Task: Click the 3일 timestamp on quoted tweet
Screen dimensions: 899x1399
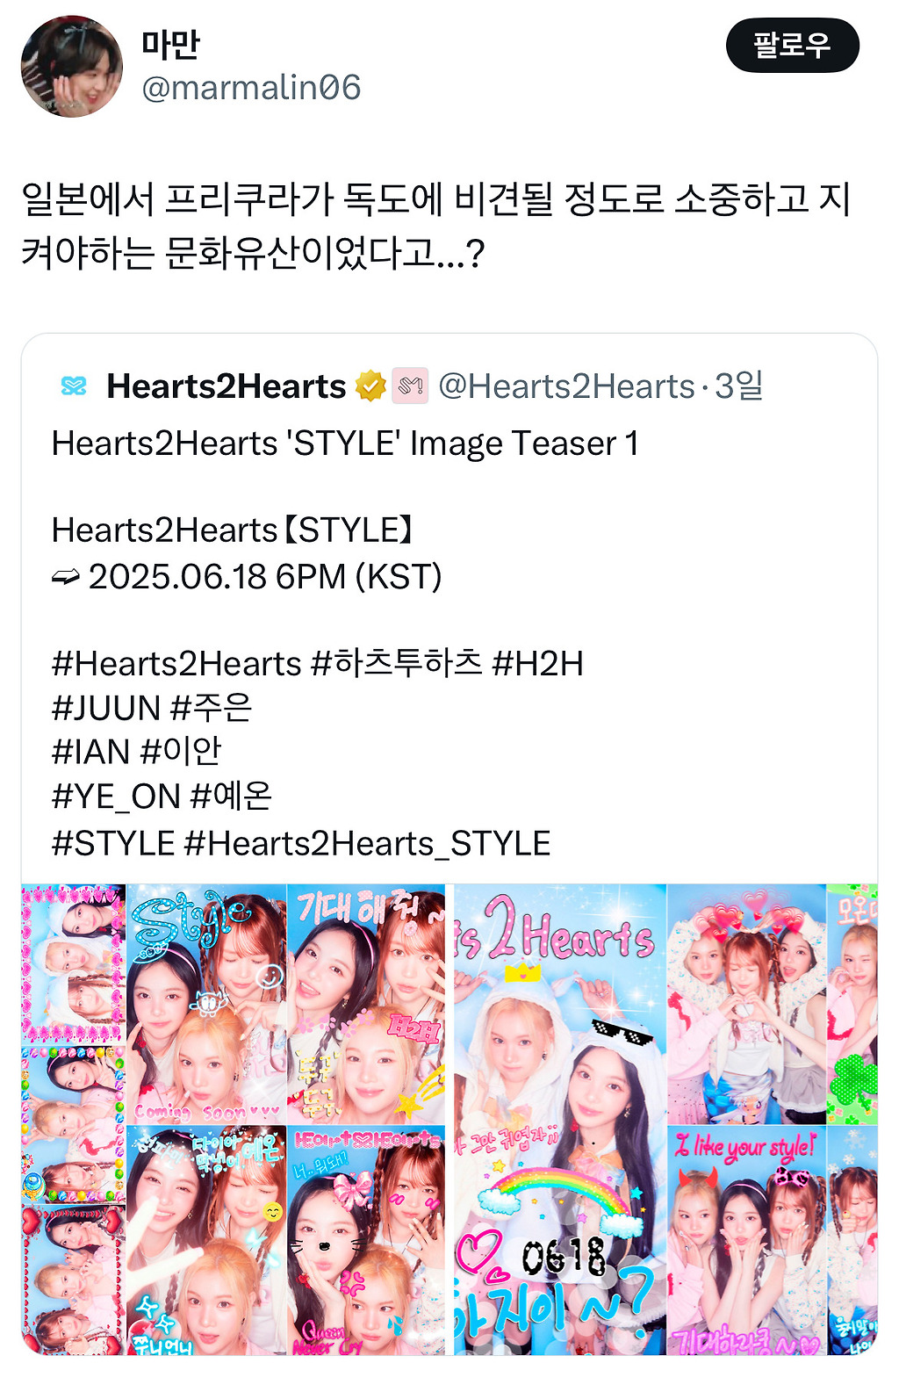Action: 739,386
